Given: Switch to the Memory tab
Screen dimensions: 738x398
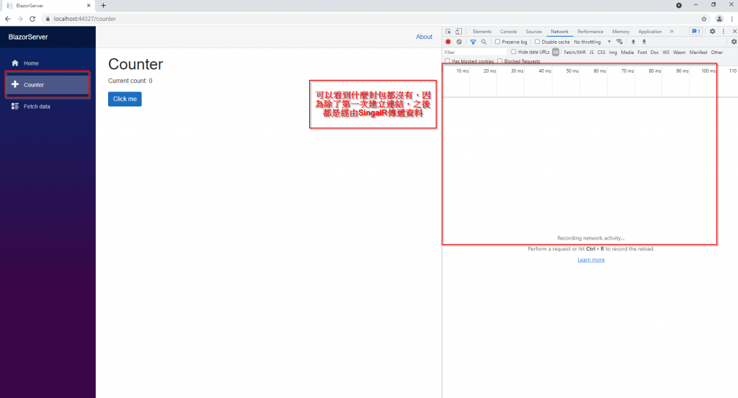Looking at the screenshot, I should tap(621, 32).
